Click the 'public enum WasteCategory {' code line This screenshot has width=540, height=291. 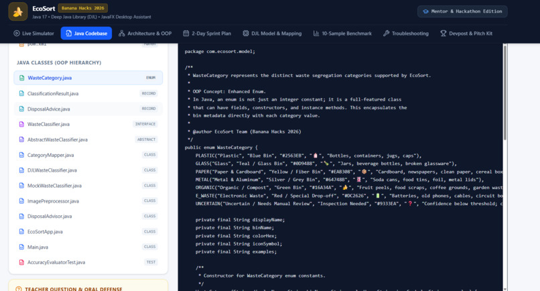click(221, 148)
